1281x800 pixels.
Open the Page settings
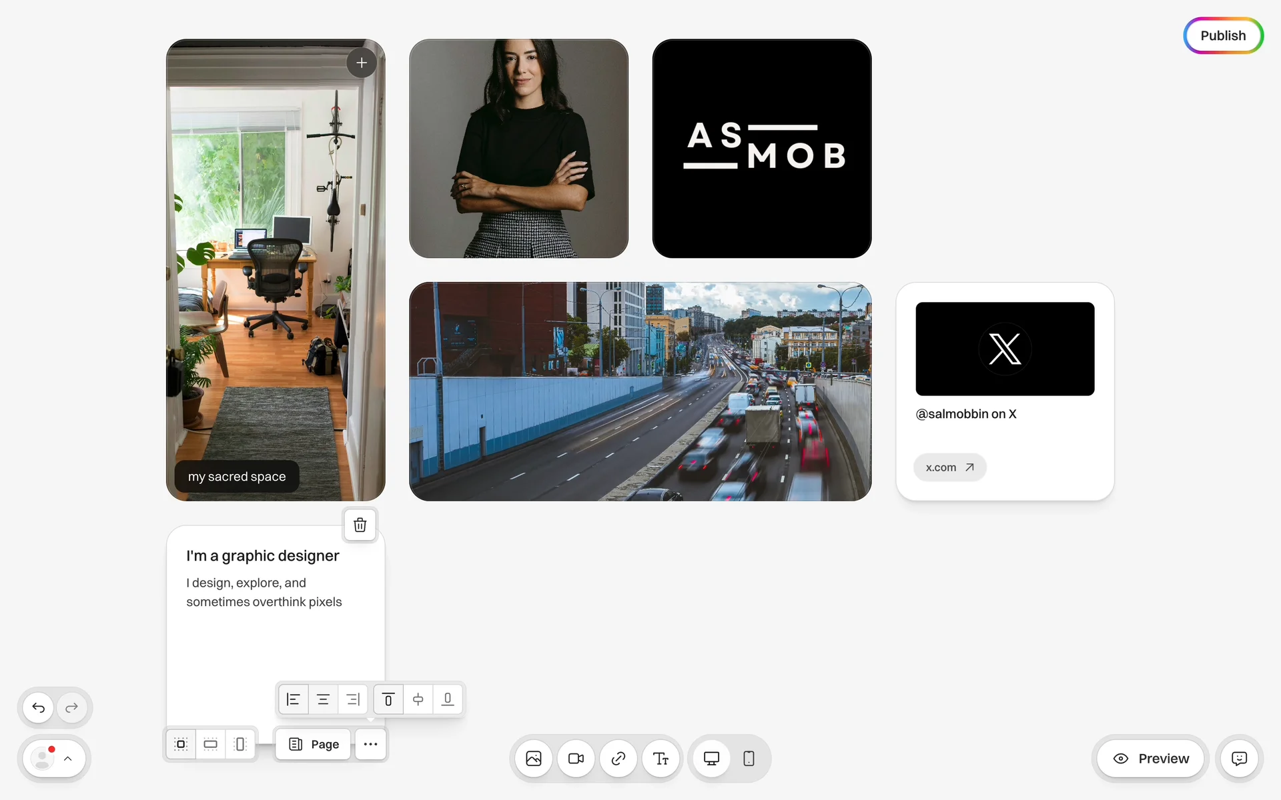(314, 744)
